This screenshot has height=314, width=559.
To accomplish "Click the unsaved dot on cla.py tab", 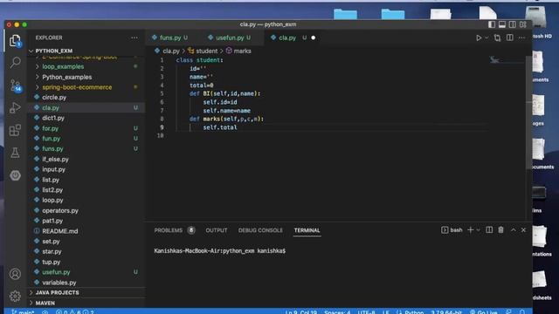I will point(313,38).
